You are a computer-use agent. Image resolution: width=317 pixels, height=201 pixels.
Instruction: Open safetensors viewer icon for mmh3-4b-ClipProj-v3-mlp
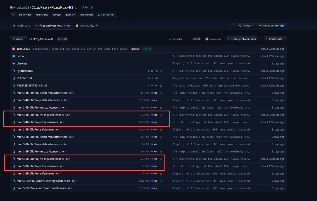coord(68,115)
